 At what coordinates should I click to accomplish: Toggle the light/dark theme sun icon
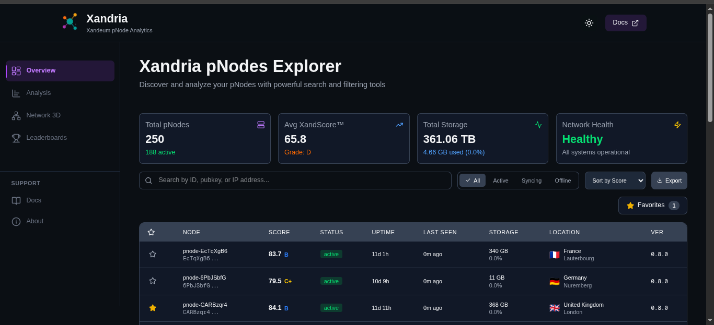coord(589,23)
